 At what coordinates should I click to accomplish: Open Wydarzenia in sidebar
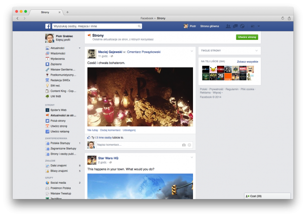pos(57,59)
